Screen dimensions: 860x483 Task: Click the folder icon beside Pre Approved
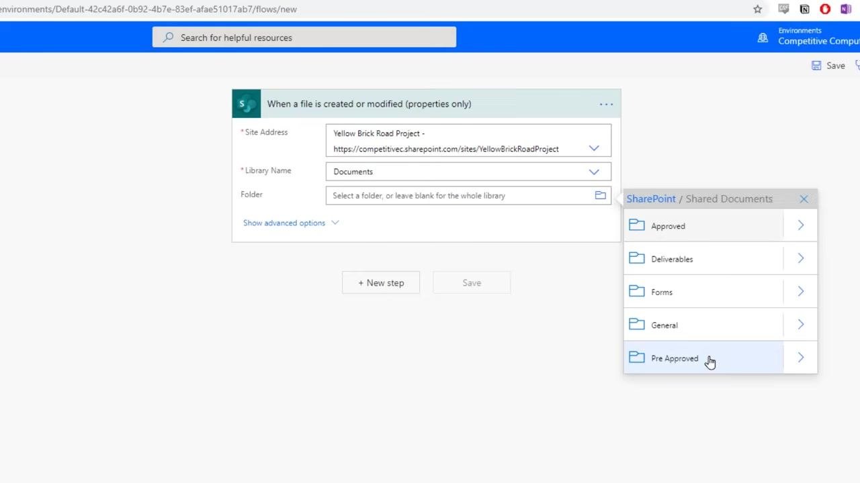coord(636,358)
